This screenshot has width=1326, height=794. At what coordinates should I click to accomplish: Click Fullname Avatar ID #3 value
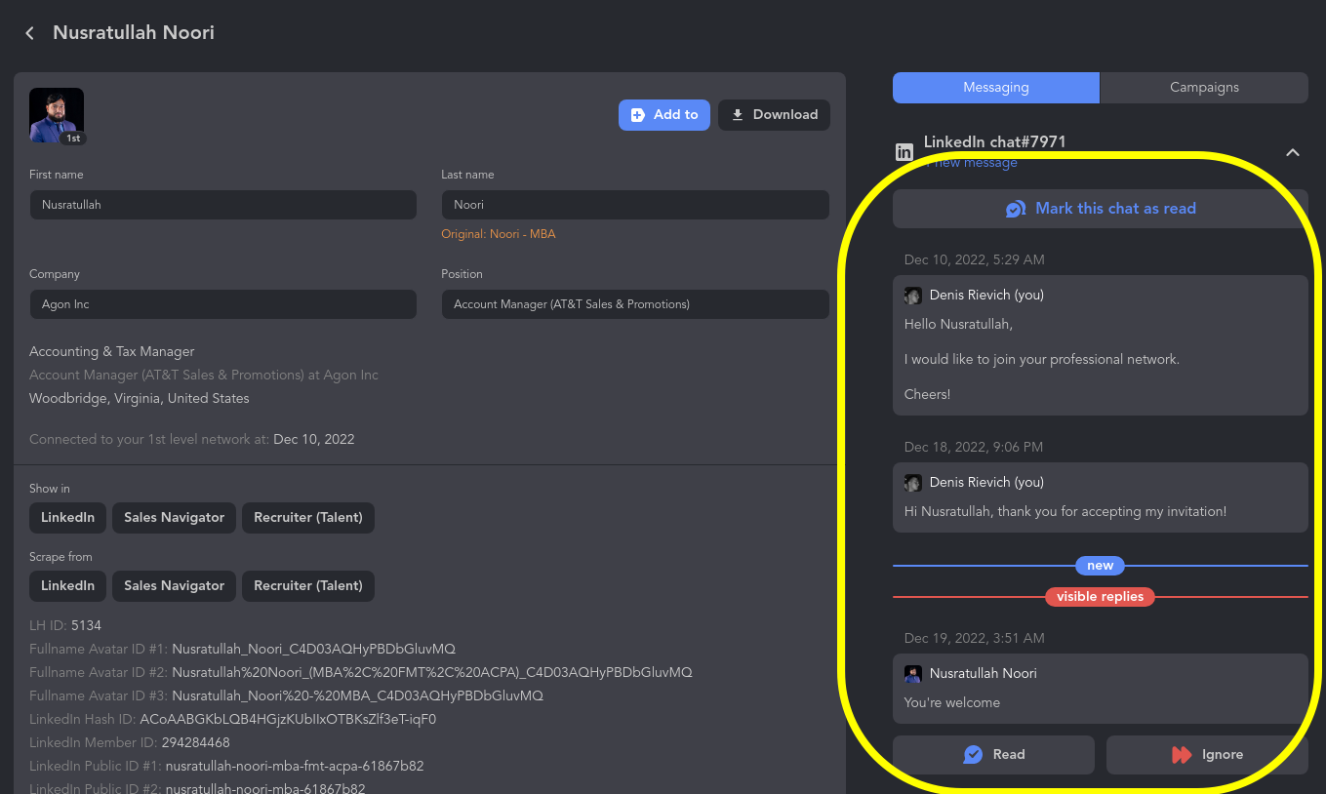357,696
